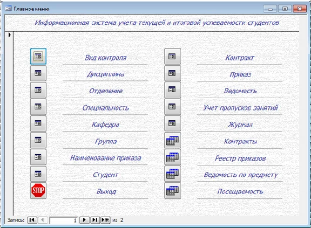Viewport: 311px width, 228px height.
Task: Click the form icon beside Отделение
Action: [x=38, y=90]
